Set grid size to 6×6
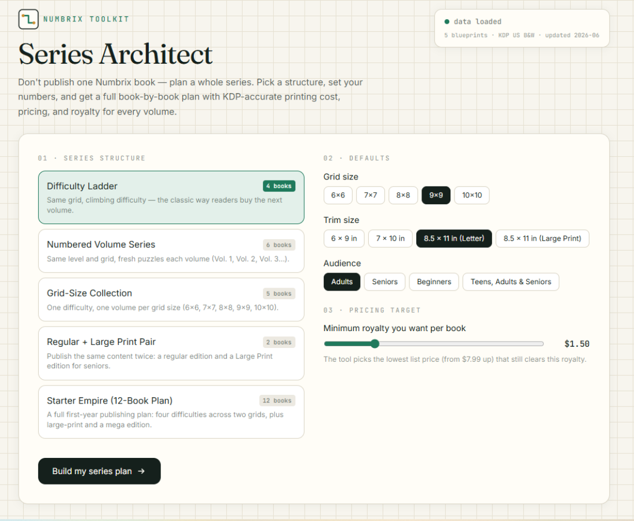Image resolution: width=634 pixels, height=521 pixels. click(338, 195)
